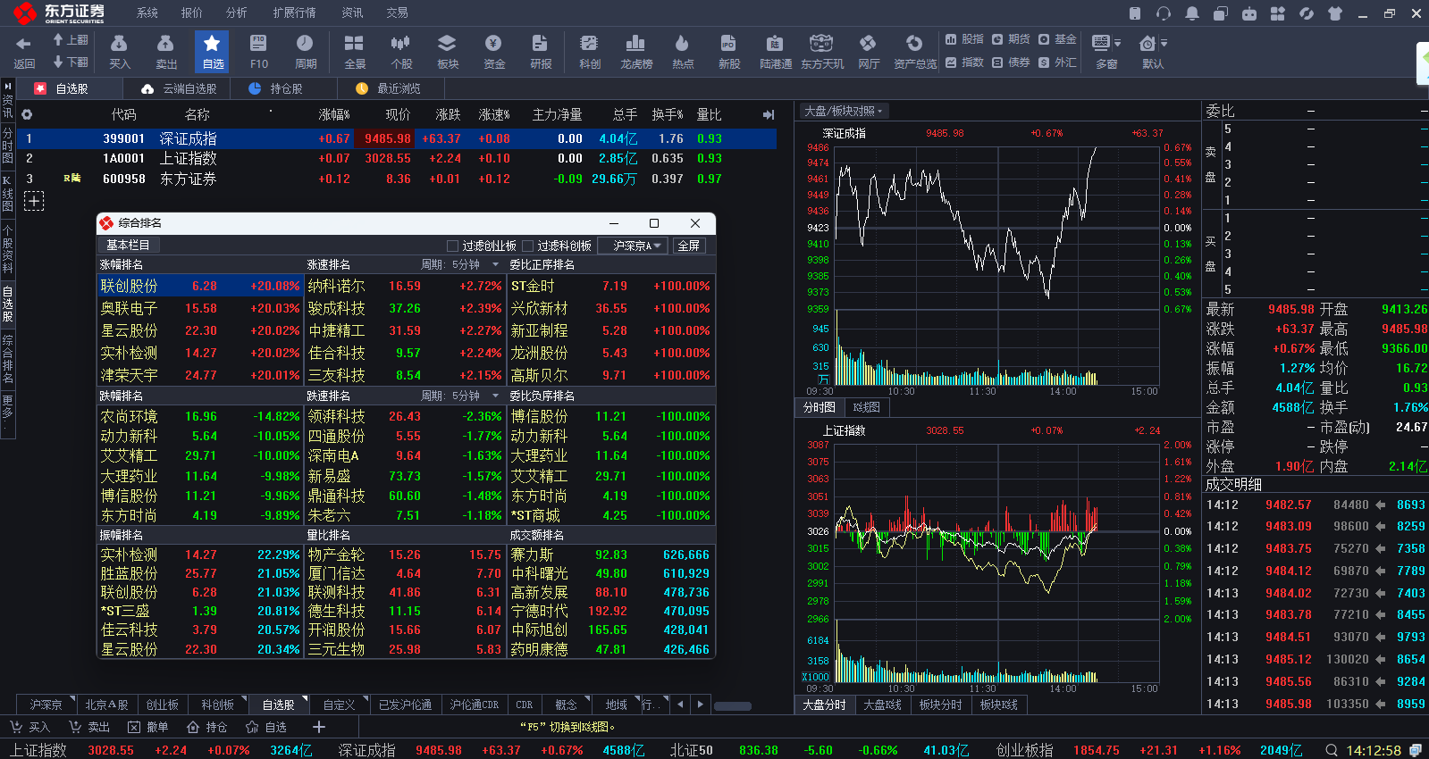Switch to the 持仓股 tab
The height and width of the screenshot is (759, 1429).
pyautogui.click(x=276, y=88)
